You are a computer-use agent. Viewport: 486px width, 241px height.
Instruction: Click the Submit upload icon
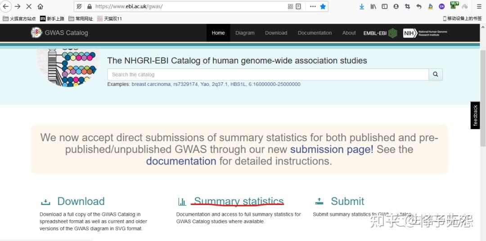pos(319,201)
